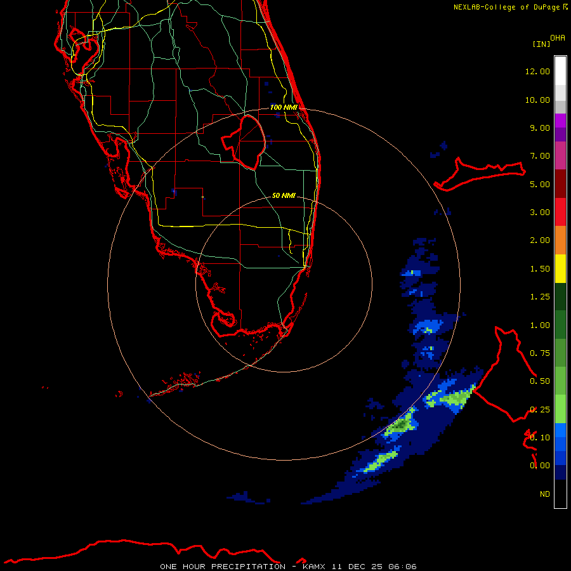Screen dimensions: 571x571
Task: Click the 5.00 legend value
Action: click(x=540, y=184)
